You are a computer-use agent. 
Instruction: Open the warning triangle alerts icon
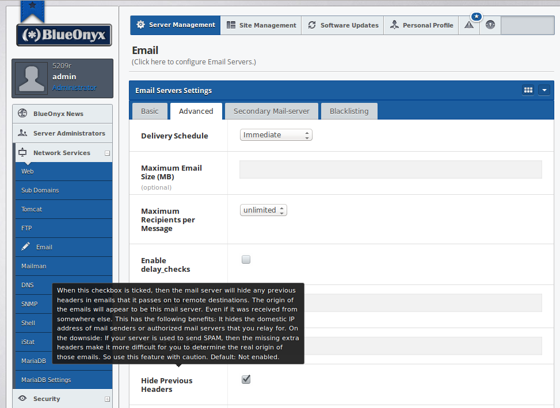[469, 25]
